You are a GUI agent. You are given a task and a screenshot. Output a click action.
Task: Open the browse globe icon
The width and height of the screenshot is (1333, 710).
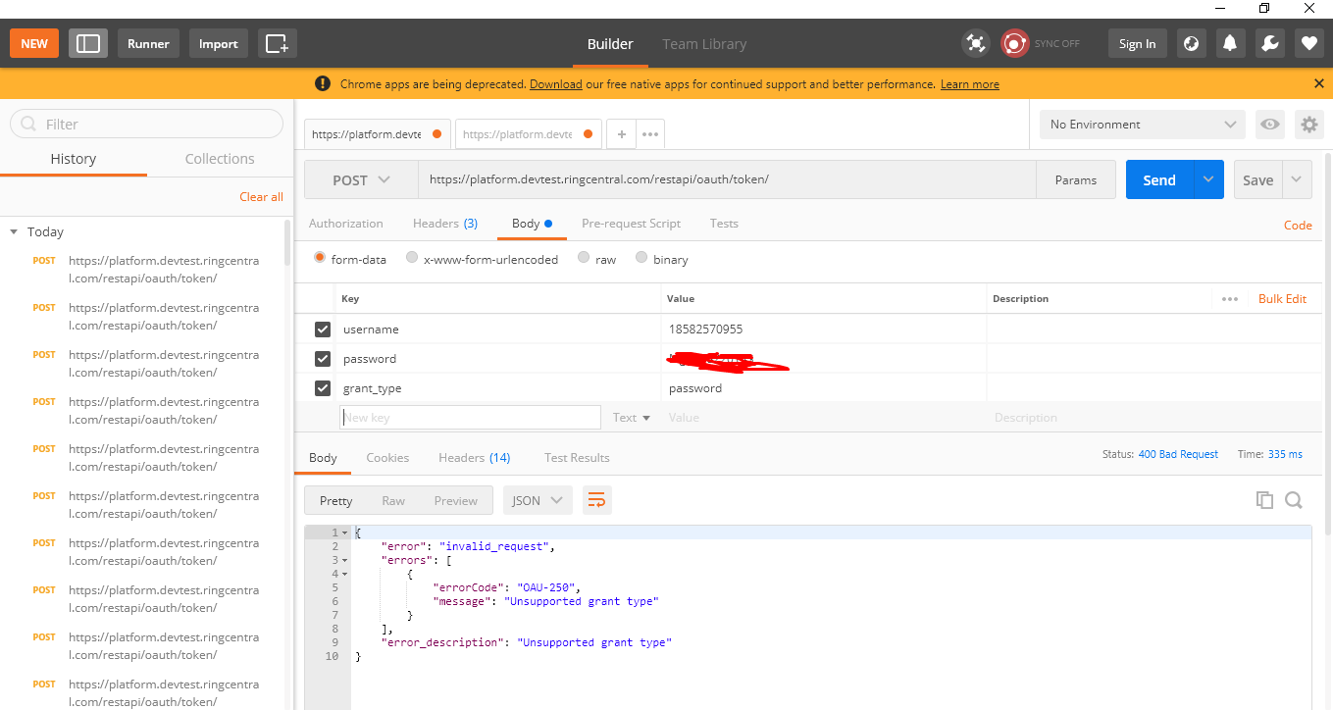[x=1191, y=43]
